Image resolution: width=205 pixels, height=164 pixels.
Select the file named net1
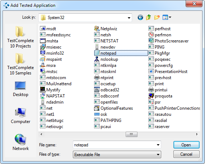(x=47, y=114)
